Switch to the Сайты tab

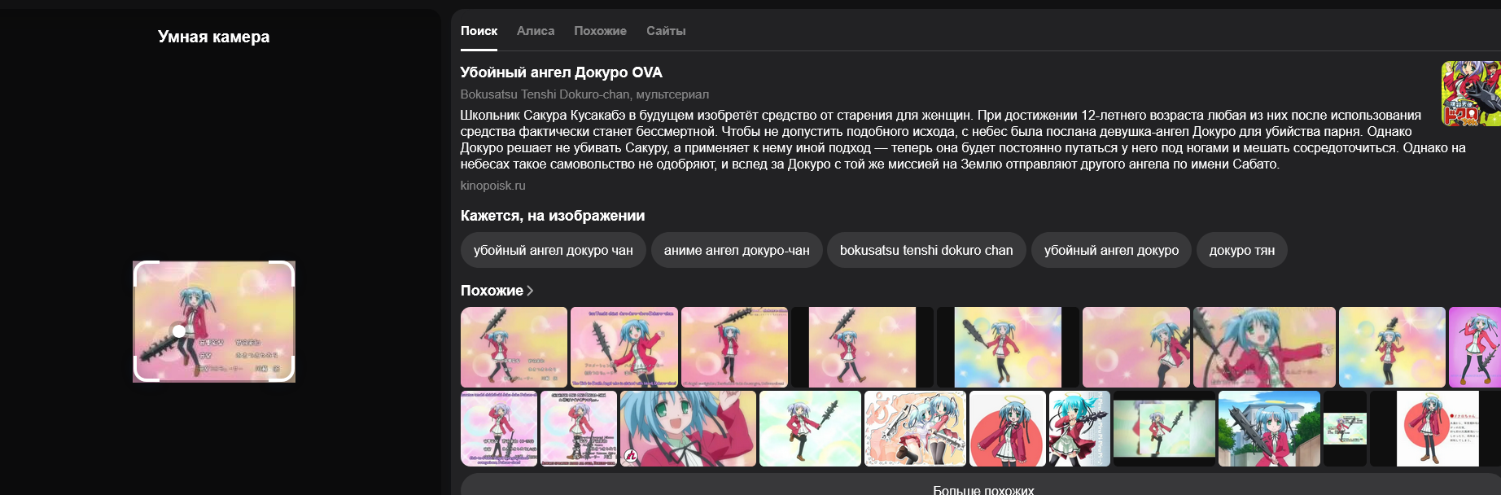click(x=666, y=31)
